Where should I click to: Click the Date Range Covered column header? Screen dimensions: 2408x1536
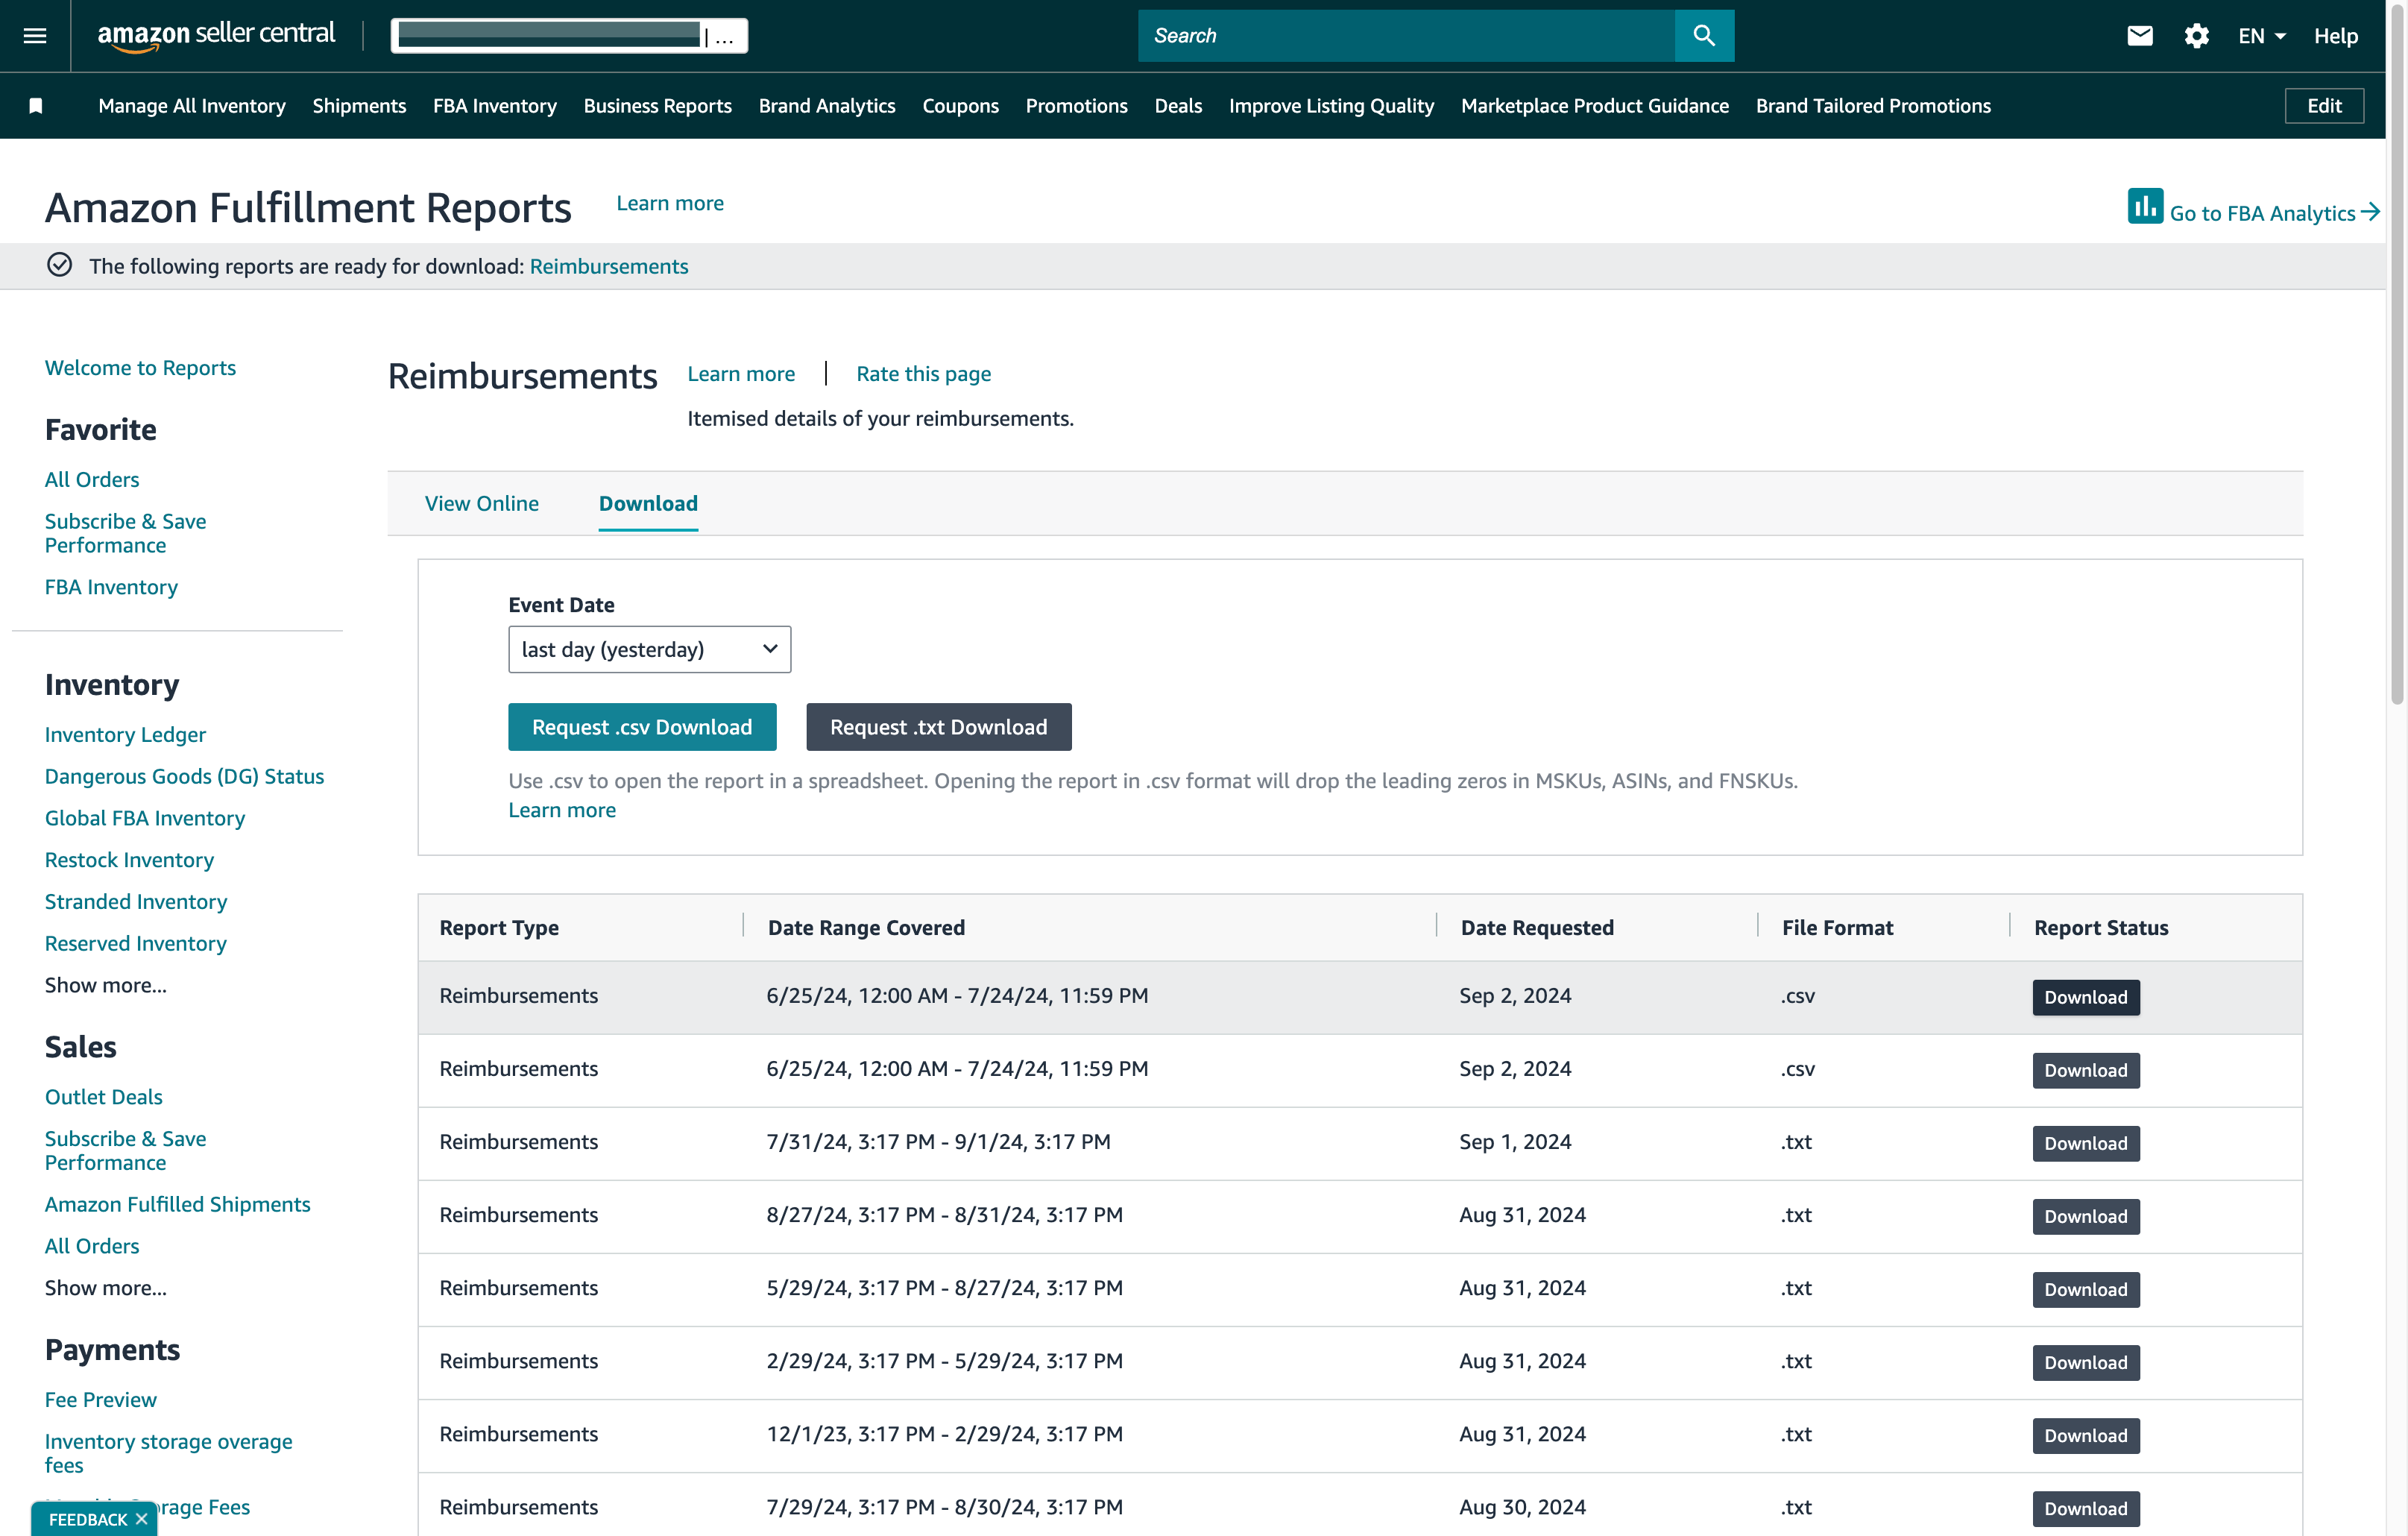click(x=866, y=927)
